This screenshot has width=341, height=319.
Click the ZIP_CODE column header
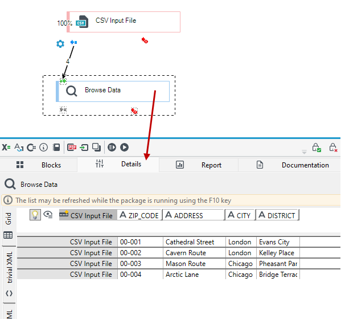(139, 215)
